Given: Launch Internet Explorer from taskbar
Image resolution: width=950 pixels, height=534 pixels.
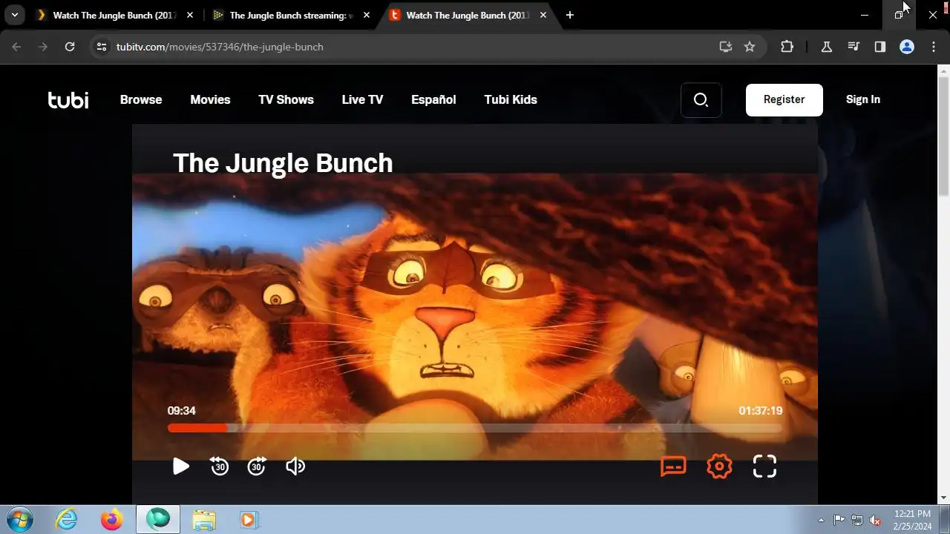Looking at the screenshot, I should [67, 520].
